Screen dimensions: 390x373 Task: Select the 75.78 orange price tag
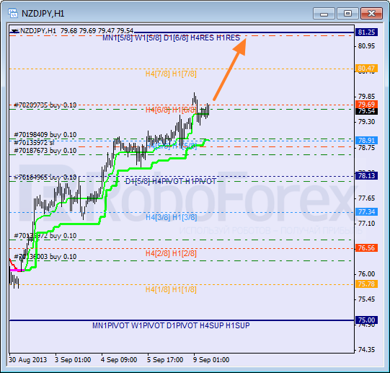click(x=367, y=284)
